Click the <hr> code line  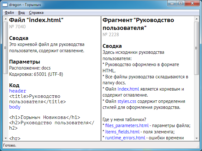pyautogui.click(x=15, y=138)
